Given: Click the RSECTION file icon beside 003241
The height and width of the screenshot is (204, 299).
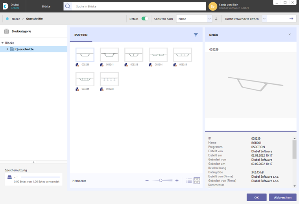Looking at the screenshot, I should coord(102,65).
